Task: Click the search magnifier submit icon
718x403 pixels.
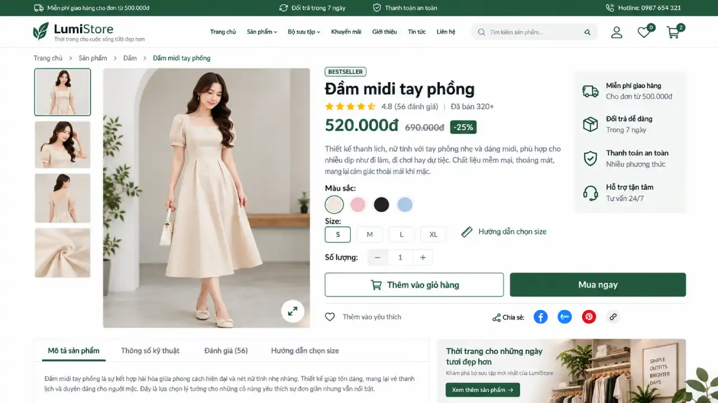Action: pyautogui.click(x=587, y=32)
